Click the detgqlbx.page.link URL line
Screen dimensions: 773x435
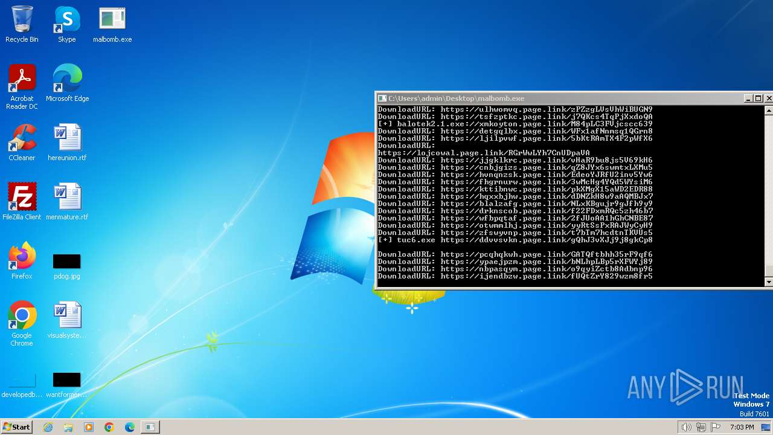click(x=515, y=131)
